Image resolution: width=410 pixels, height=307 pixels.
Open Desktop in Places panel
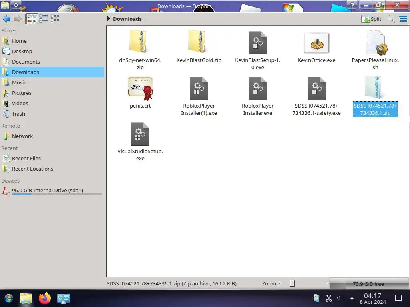click(52, 52)
